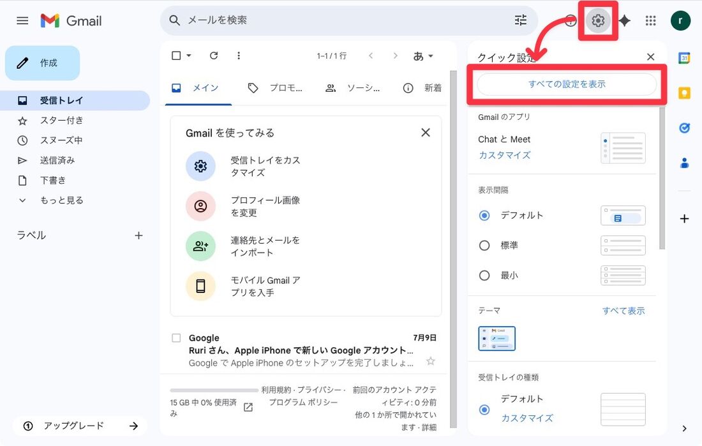
Task: Switch to the プロモーション tab
Action: [275, 88]
